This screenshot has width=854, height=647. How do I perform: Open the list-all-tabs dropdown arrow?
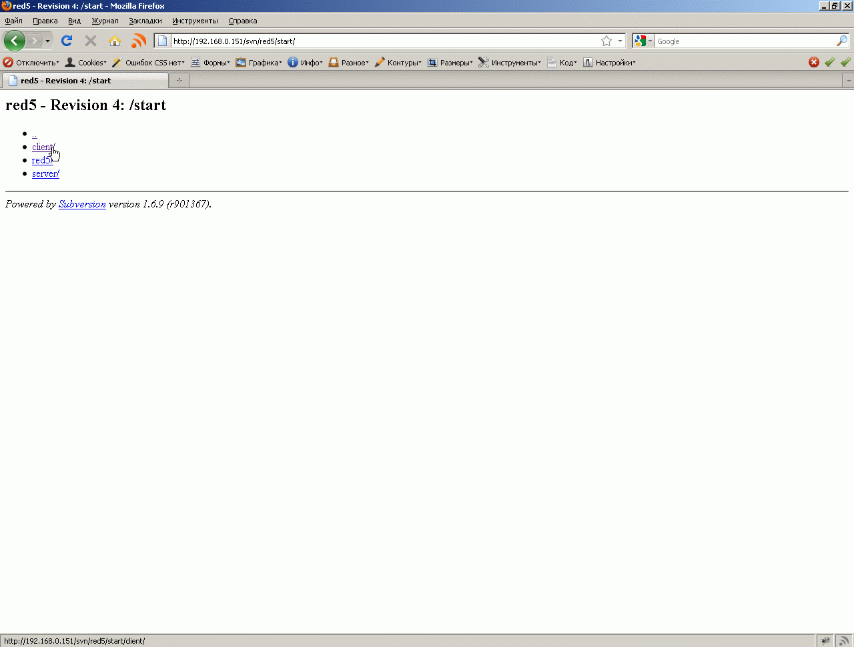849,81
